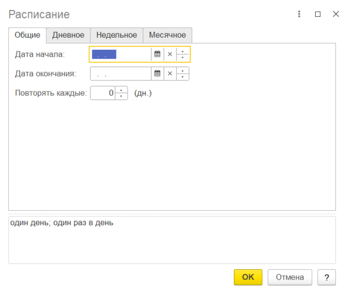This screenshot has width=347, height=293.
Task: Clear the Дата окончания field
Action: pos(170,74)
